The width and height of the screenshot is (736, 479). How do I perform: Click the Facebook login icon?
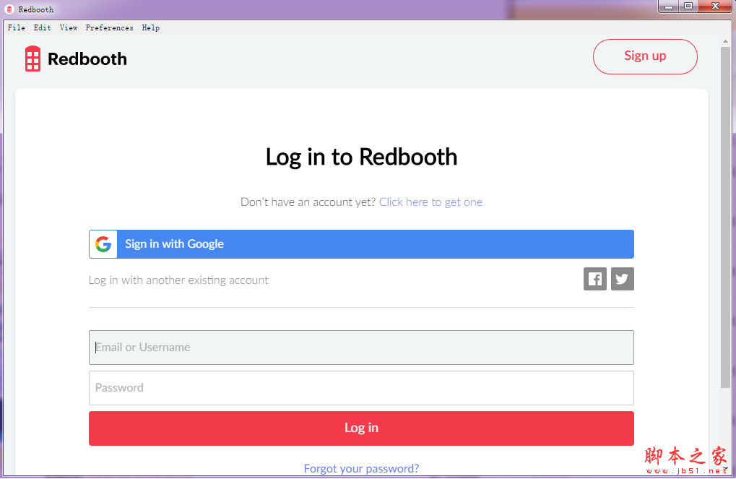click(x=594, y=279)
